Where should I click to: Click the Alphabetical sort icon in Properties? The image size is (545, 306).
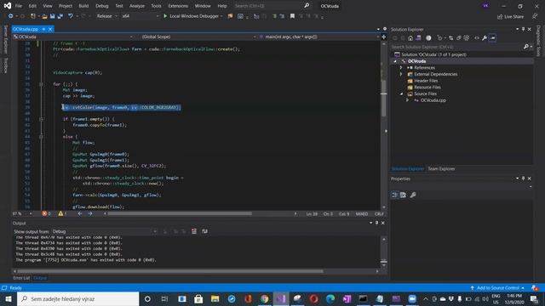pos(403,195)
